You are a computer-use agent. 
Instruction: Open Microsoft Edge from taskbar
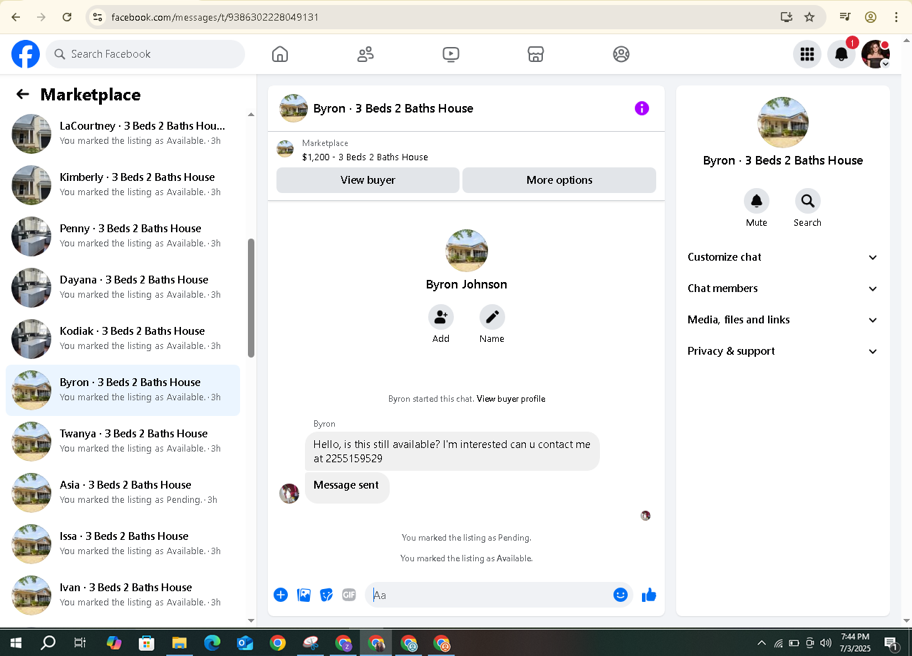[x=212, y=643]
